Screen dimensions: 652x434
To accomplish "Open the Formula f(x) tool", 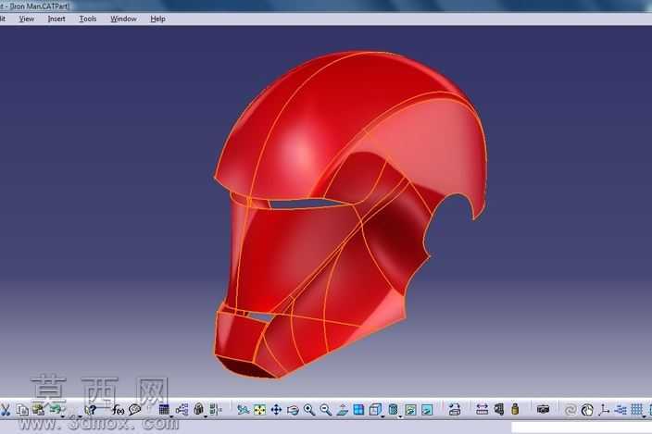I will click(x=119, y=410).
